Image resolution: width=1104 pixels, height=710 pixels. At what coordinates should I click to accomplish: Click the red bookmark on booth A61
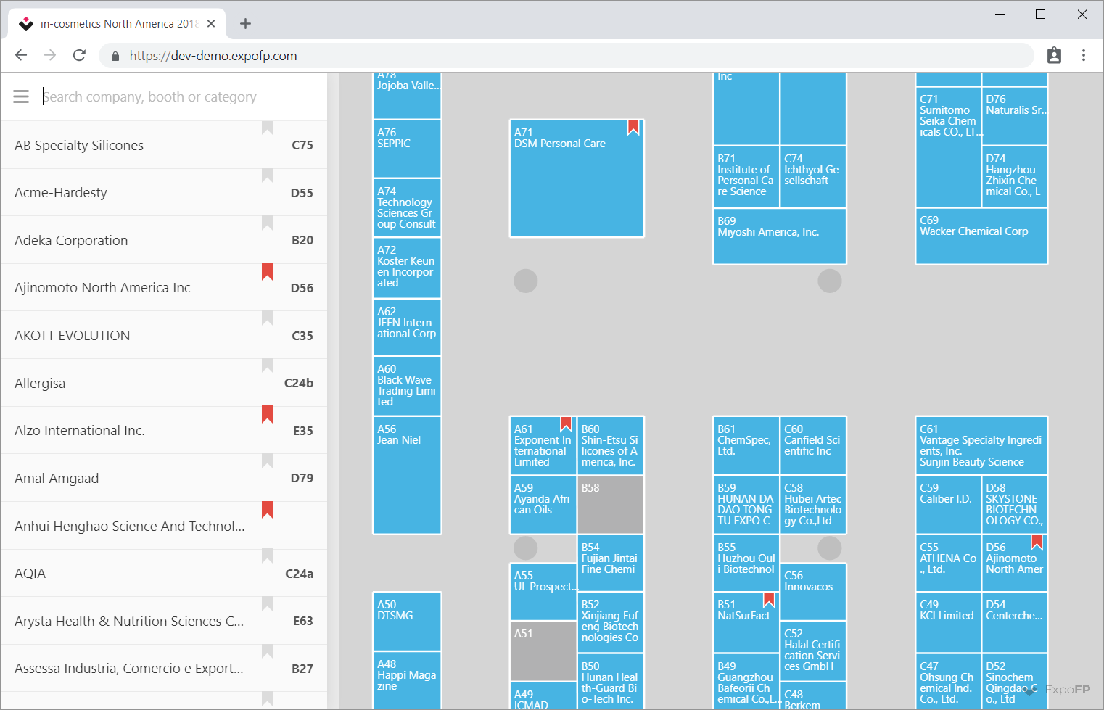click(x=566, y=424)
